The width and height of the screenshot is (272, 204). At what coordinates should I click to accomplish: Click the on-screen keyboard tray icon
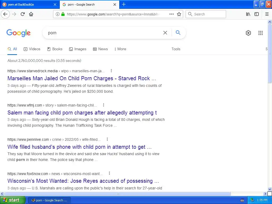(x=242, y=200)
